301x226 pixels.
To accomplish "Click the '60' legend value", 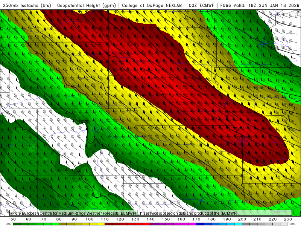I will click(28, 219).
